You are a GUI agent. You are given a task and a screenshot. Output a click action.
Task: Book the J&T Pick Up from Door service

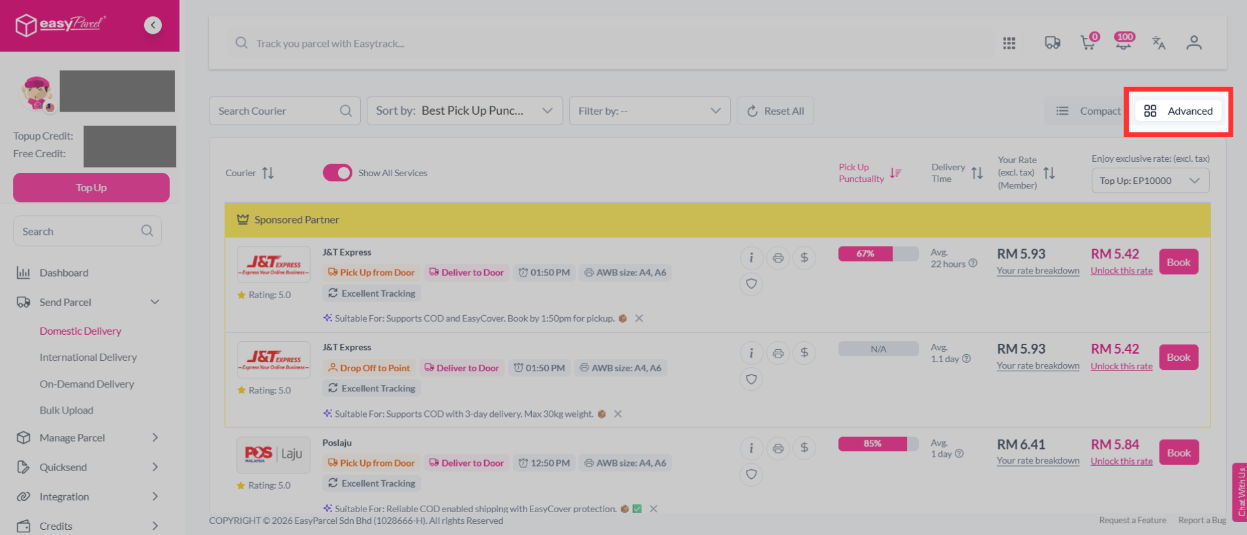(1178, 262)
